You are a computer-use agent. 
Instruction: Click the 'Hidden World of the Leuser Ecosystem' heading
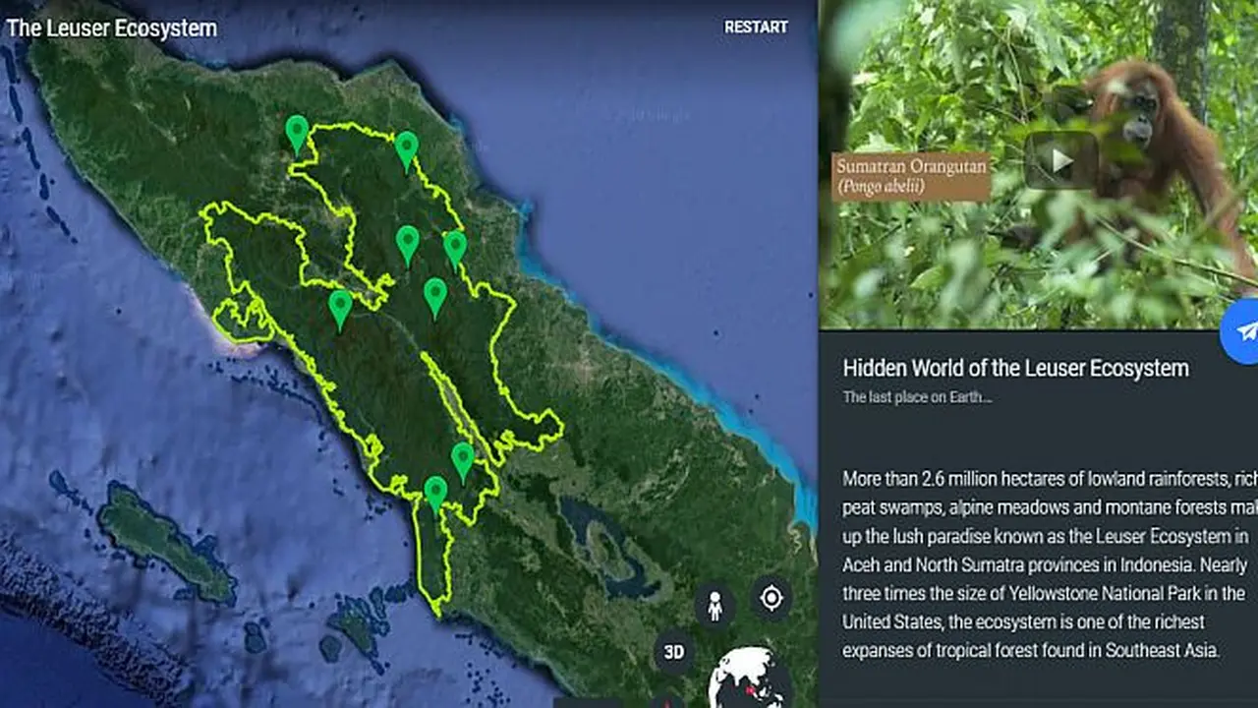tap(1016, 368)
